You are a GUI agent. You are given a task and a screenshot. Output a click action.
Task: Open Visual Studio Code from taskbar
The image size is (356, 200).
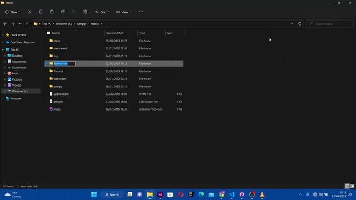pos(231,194)
